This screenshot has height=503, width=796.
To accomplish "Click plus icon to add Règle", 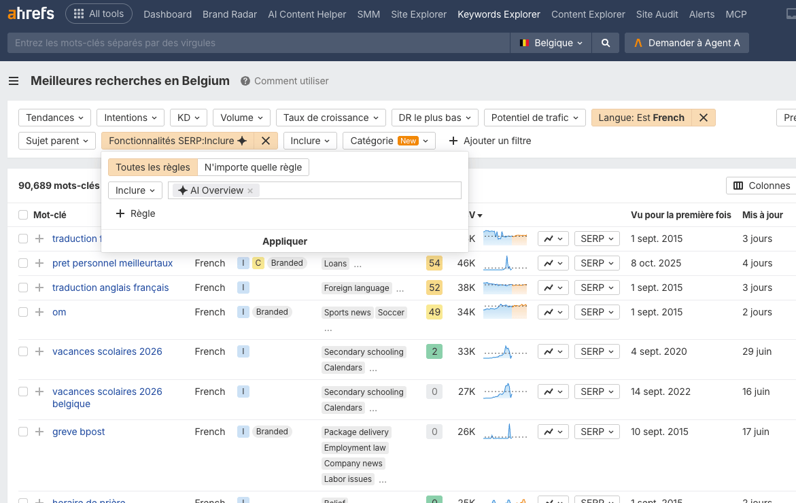I will tap(120, 213).
